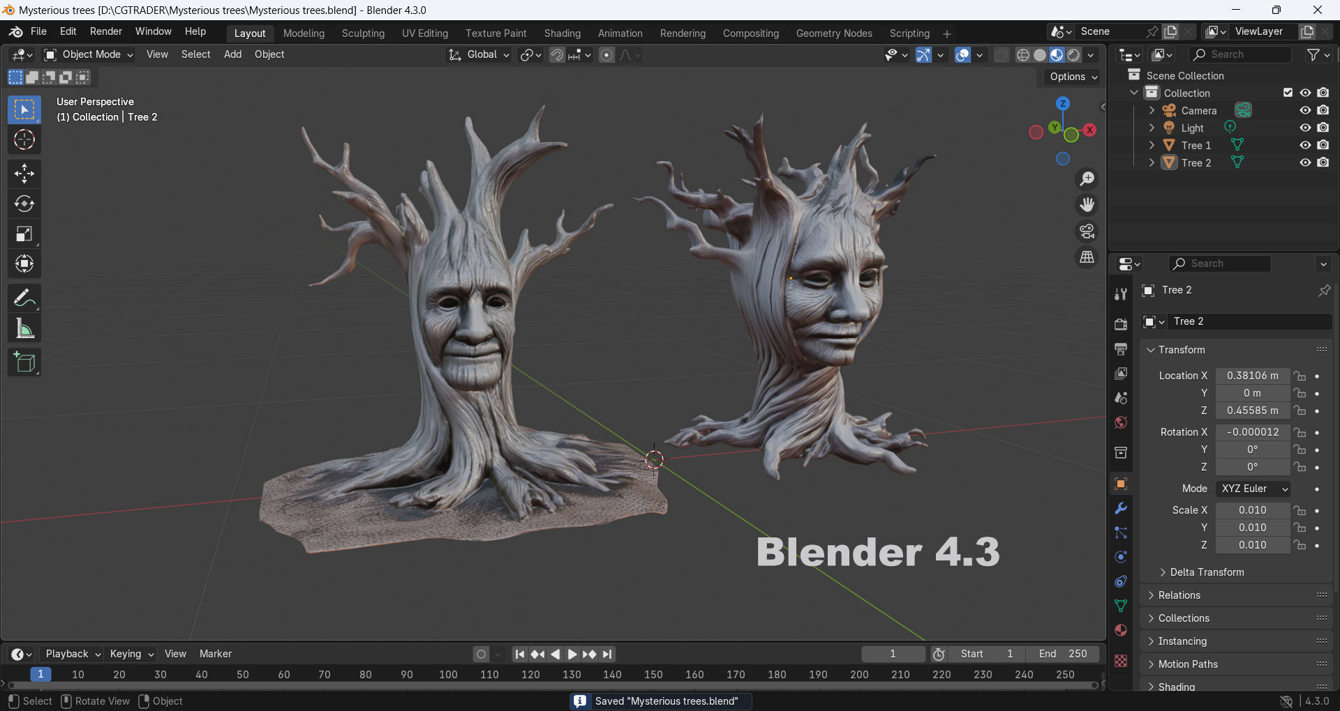
Task: Open the Output properties tab
Action: (1121, 349)
